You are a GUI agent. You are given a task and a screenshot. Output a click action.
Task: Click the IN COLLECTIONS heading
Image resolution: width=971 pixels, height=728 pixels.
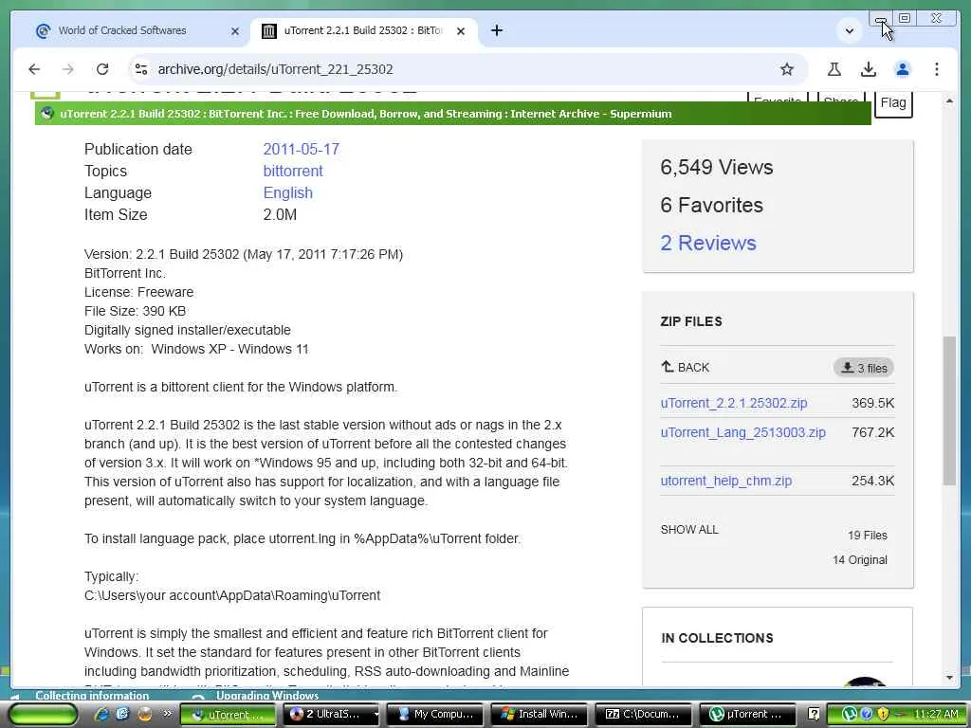pyautogui.click(x=717, y=638)
